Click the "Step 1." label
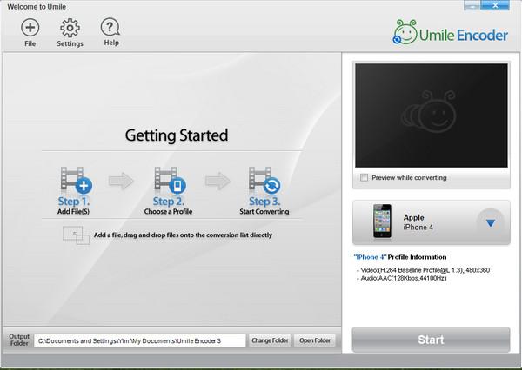This screenshot has width=522, height=370. click(74, 202)
